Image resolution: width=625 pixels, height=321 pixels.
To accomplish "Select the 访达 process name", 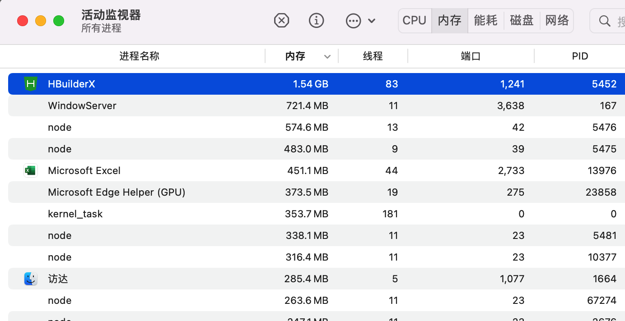I will click(x=58, y=279).
